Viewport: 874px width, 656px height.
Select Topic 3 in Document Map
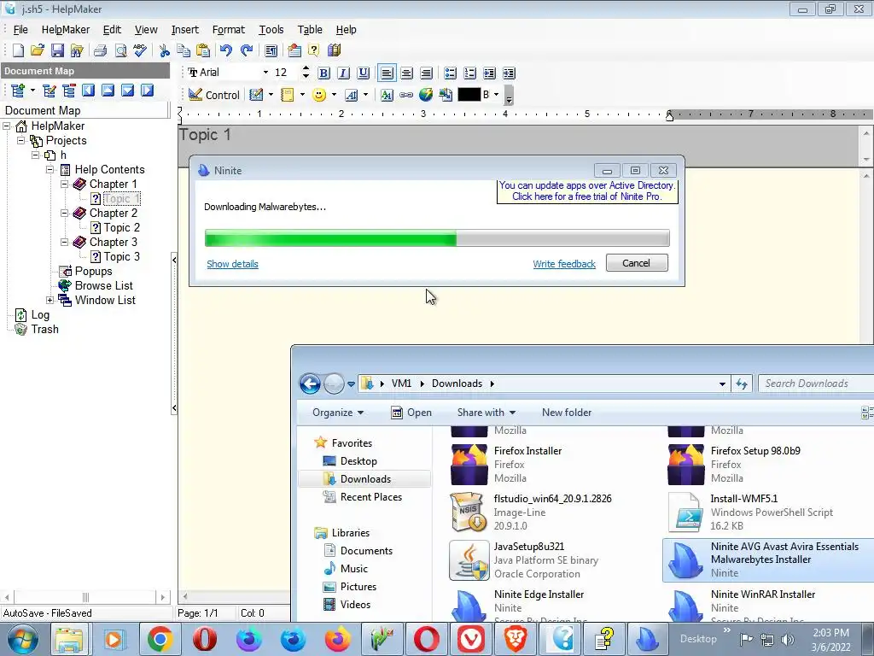(x=121, y=256)
